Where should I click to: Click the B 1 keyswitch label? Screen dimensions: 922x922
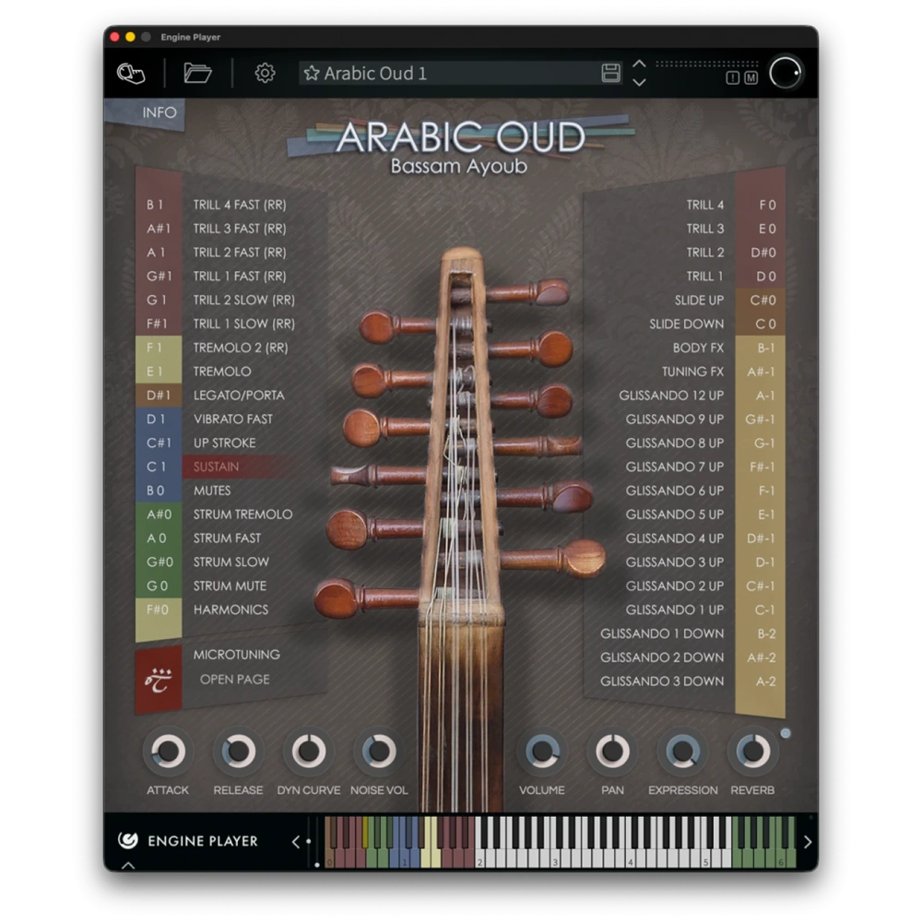(x=155, y=205)
